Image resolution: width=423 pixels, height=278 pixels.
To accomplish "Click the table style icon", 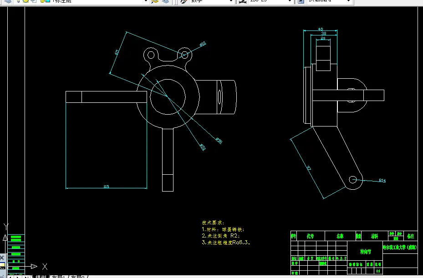I will point(301,1).
